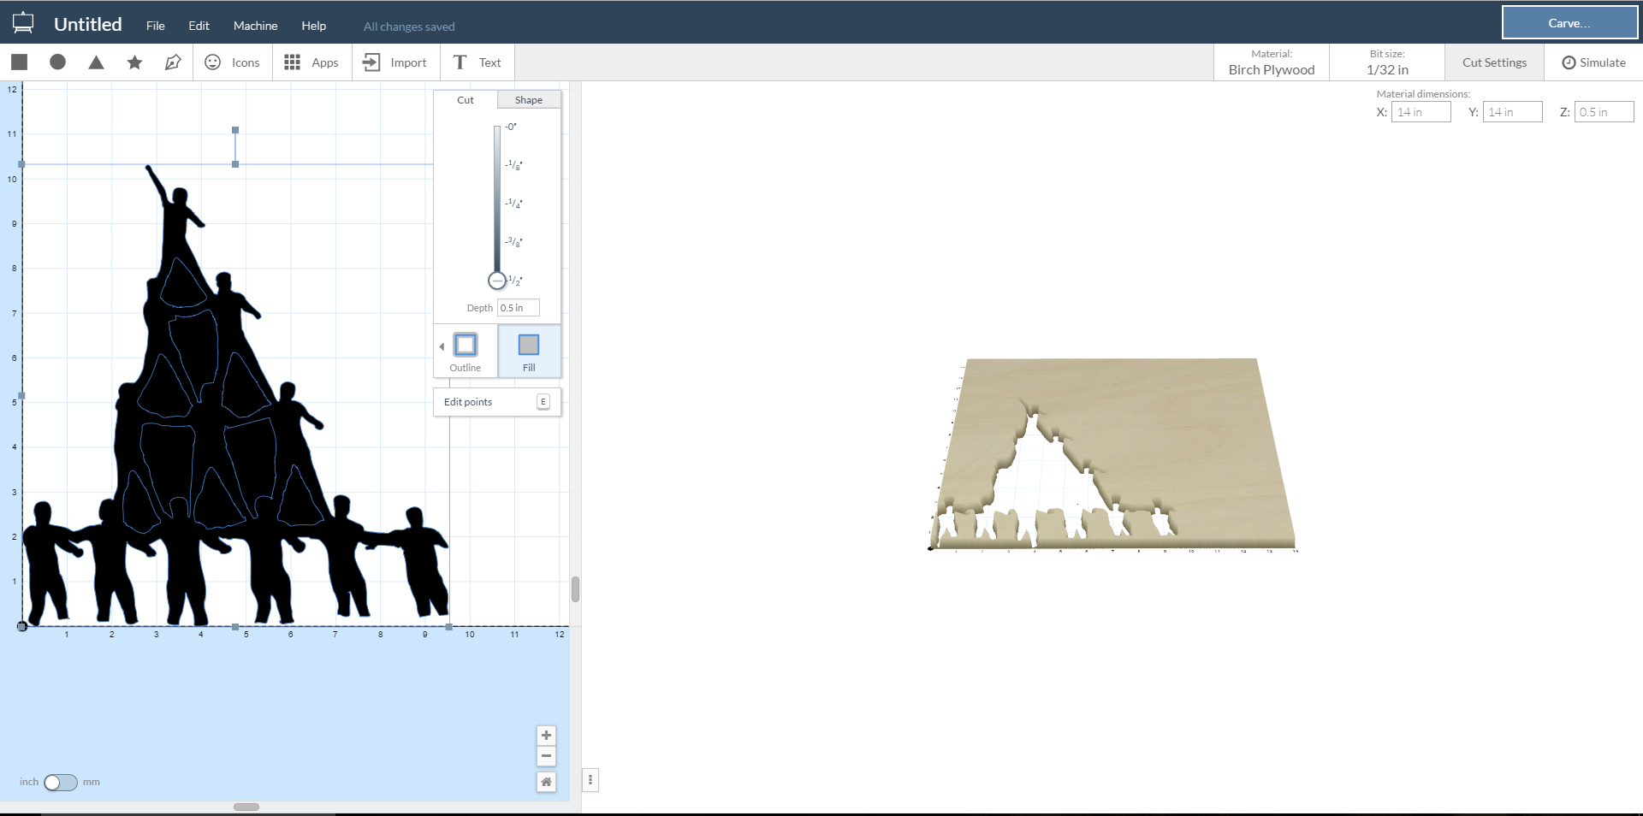Click the Edit points button

click(x=496, y=402)
